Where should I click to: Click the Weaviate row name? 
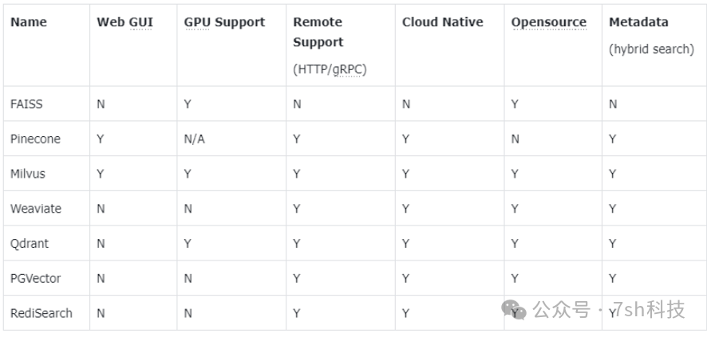click(x=36, y=209)
